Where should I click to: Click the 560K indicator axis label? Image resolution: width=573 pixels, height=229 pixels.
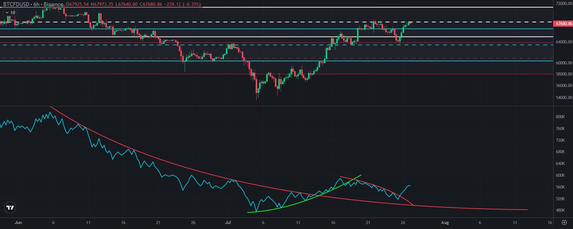561,187
